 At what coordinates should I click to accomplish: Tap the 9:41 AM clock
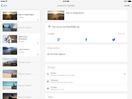(x=66, y=1)
